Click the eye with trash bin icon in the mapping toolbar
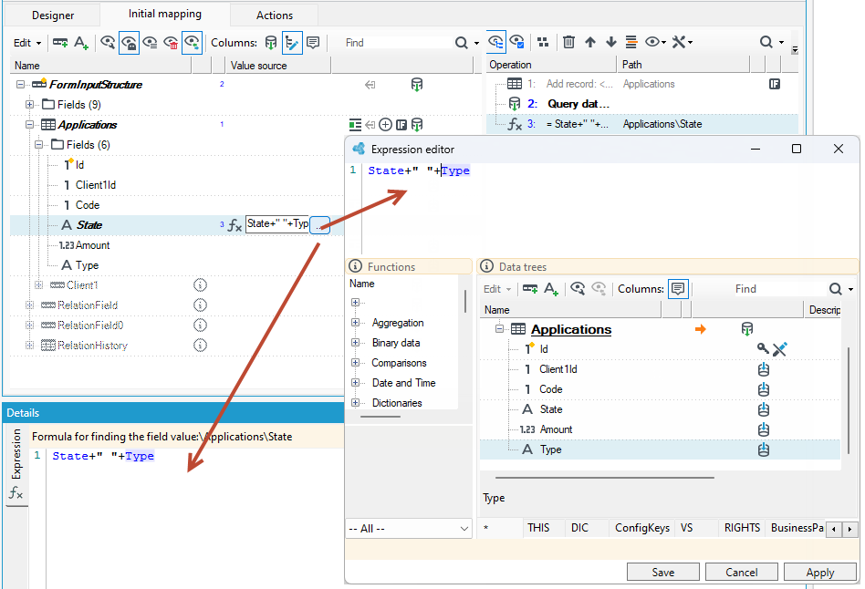 171,43
